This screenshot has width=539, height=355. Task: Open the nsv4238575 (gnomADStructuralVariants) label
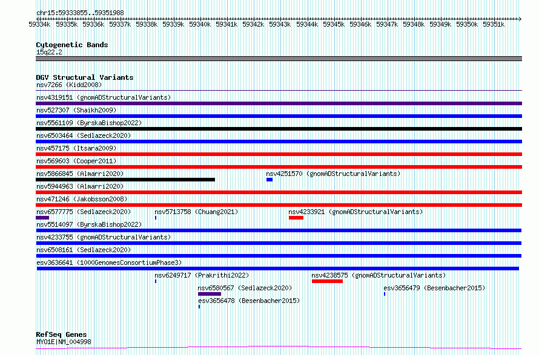pos(379,275)
